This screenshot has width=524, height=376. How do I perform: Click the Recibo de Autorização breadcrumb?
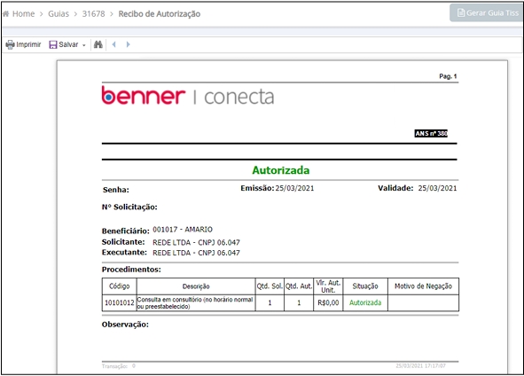click(x=160, y=14)
